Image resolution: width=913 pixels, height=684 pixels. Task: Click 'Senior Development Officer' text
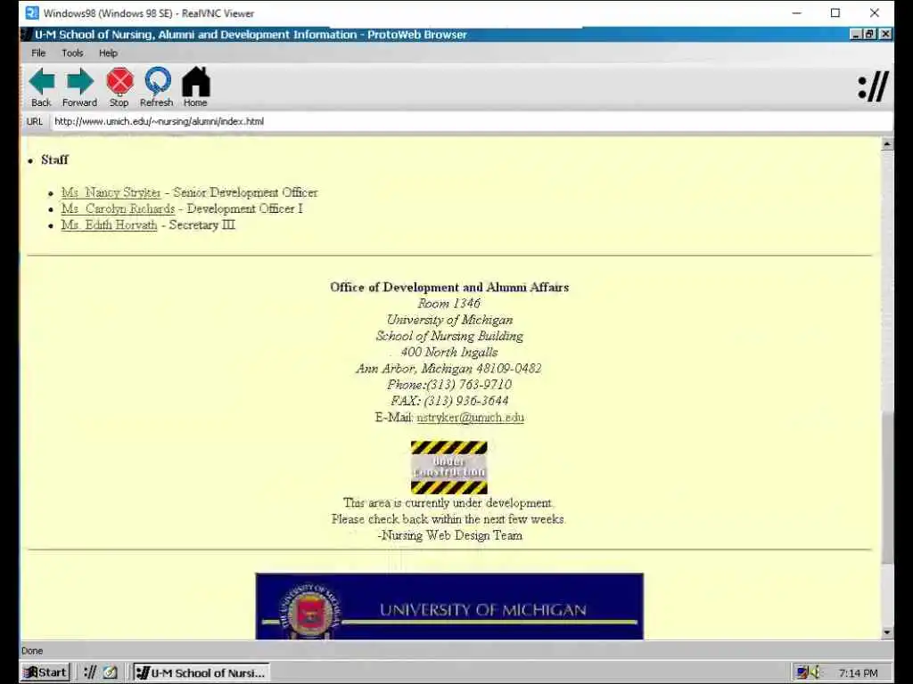[x=245, y=192]
